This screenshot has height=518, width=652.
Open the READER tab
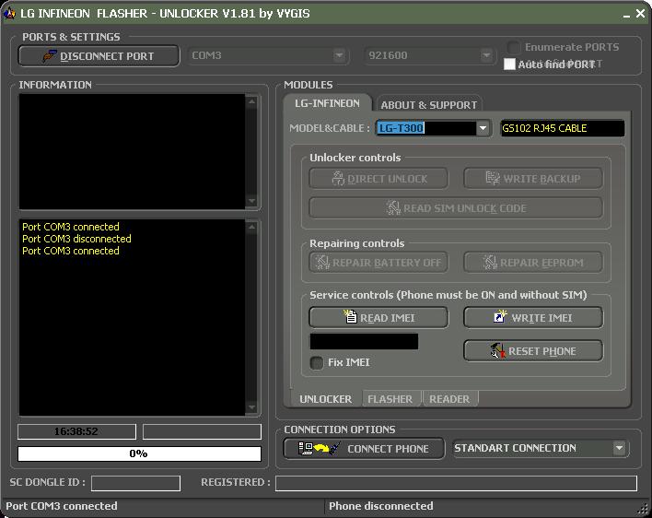(449, 399)
